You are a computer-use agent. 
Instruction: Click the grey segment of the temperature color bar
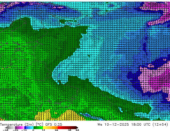pyautogui.click(x=10, y=128)
